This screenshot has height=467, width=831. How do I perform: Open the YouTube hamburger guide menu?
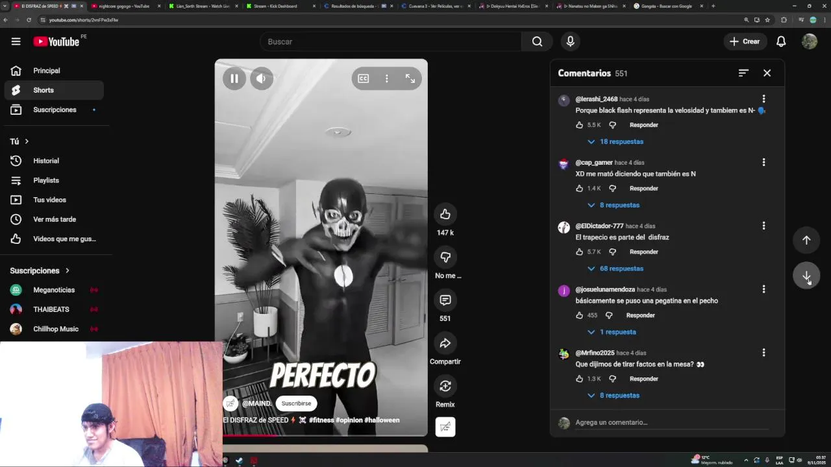click(x=16, y=42)
